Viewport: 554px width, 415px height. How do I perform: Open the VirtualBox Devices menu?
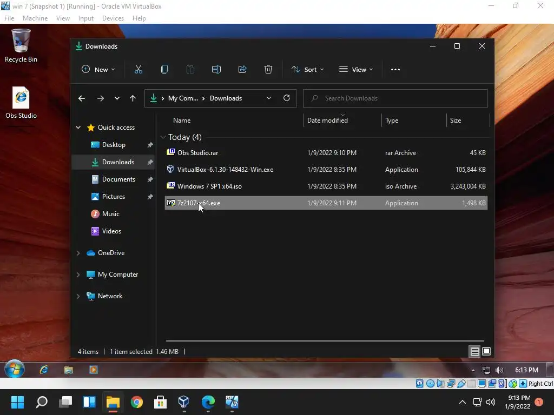click(x=113, y=18)
